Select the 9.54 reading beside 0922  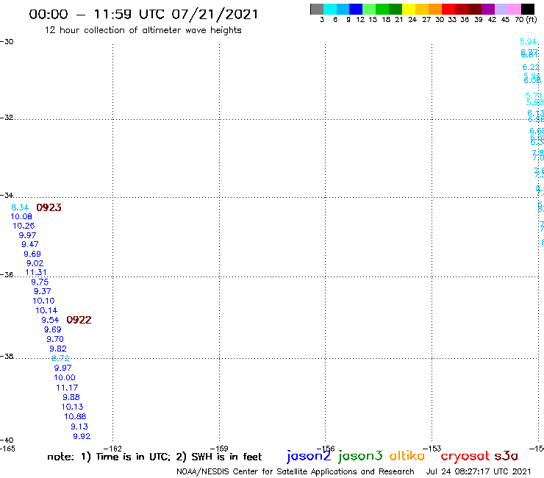(x=50, y=320)
